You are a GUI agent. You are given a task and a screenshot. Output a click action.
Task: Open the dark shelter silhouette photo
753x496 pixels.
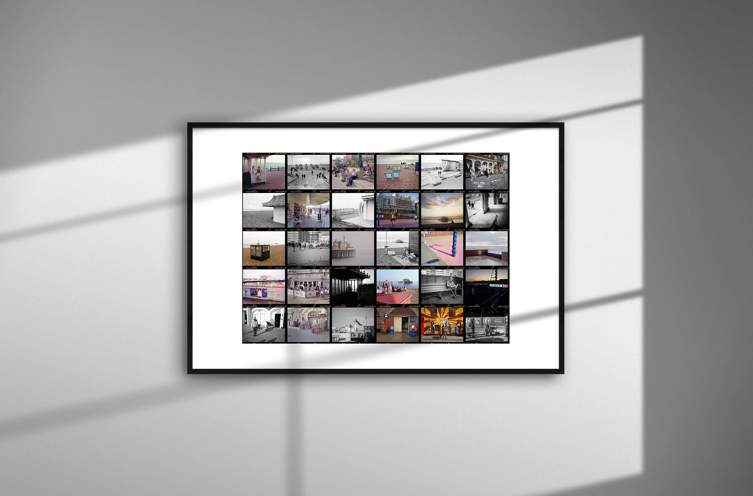353,287
